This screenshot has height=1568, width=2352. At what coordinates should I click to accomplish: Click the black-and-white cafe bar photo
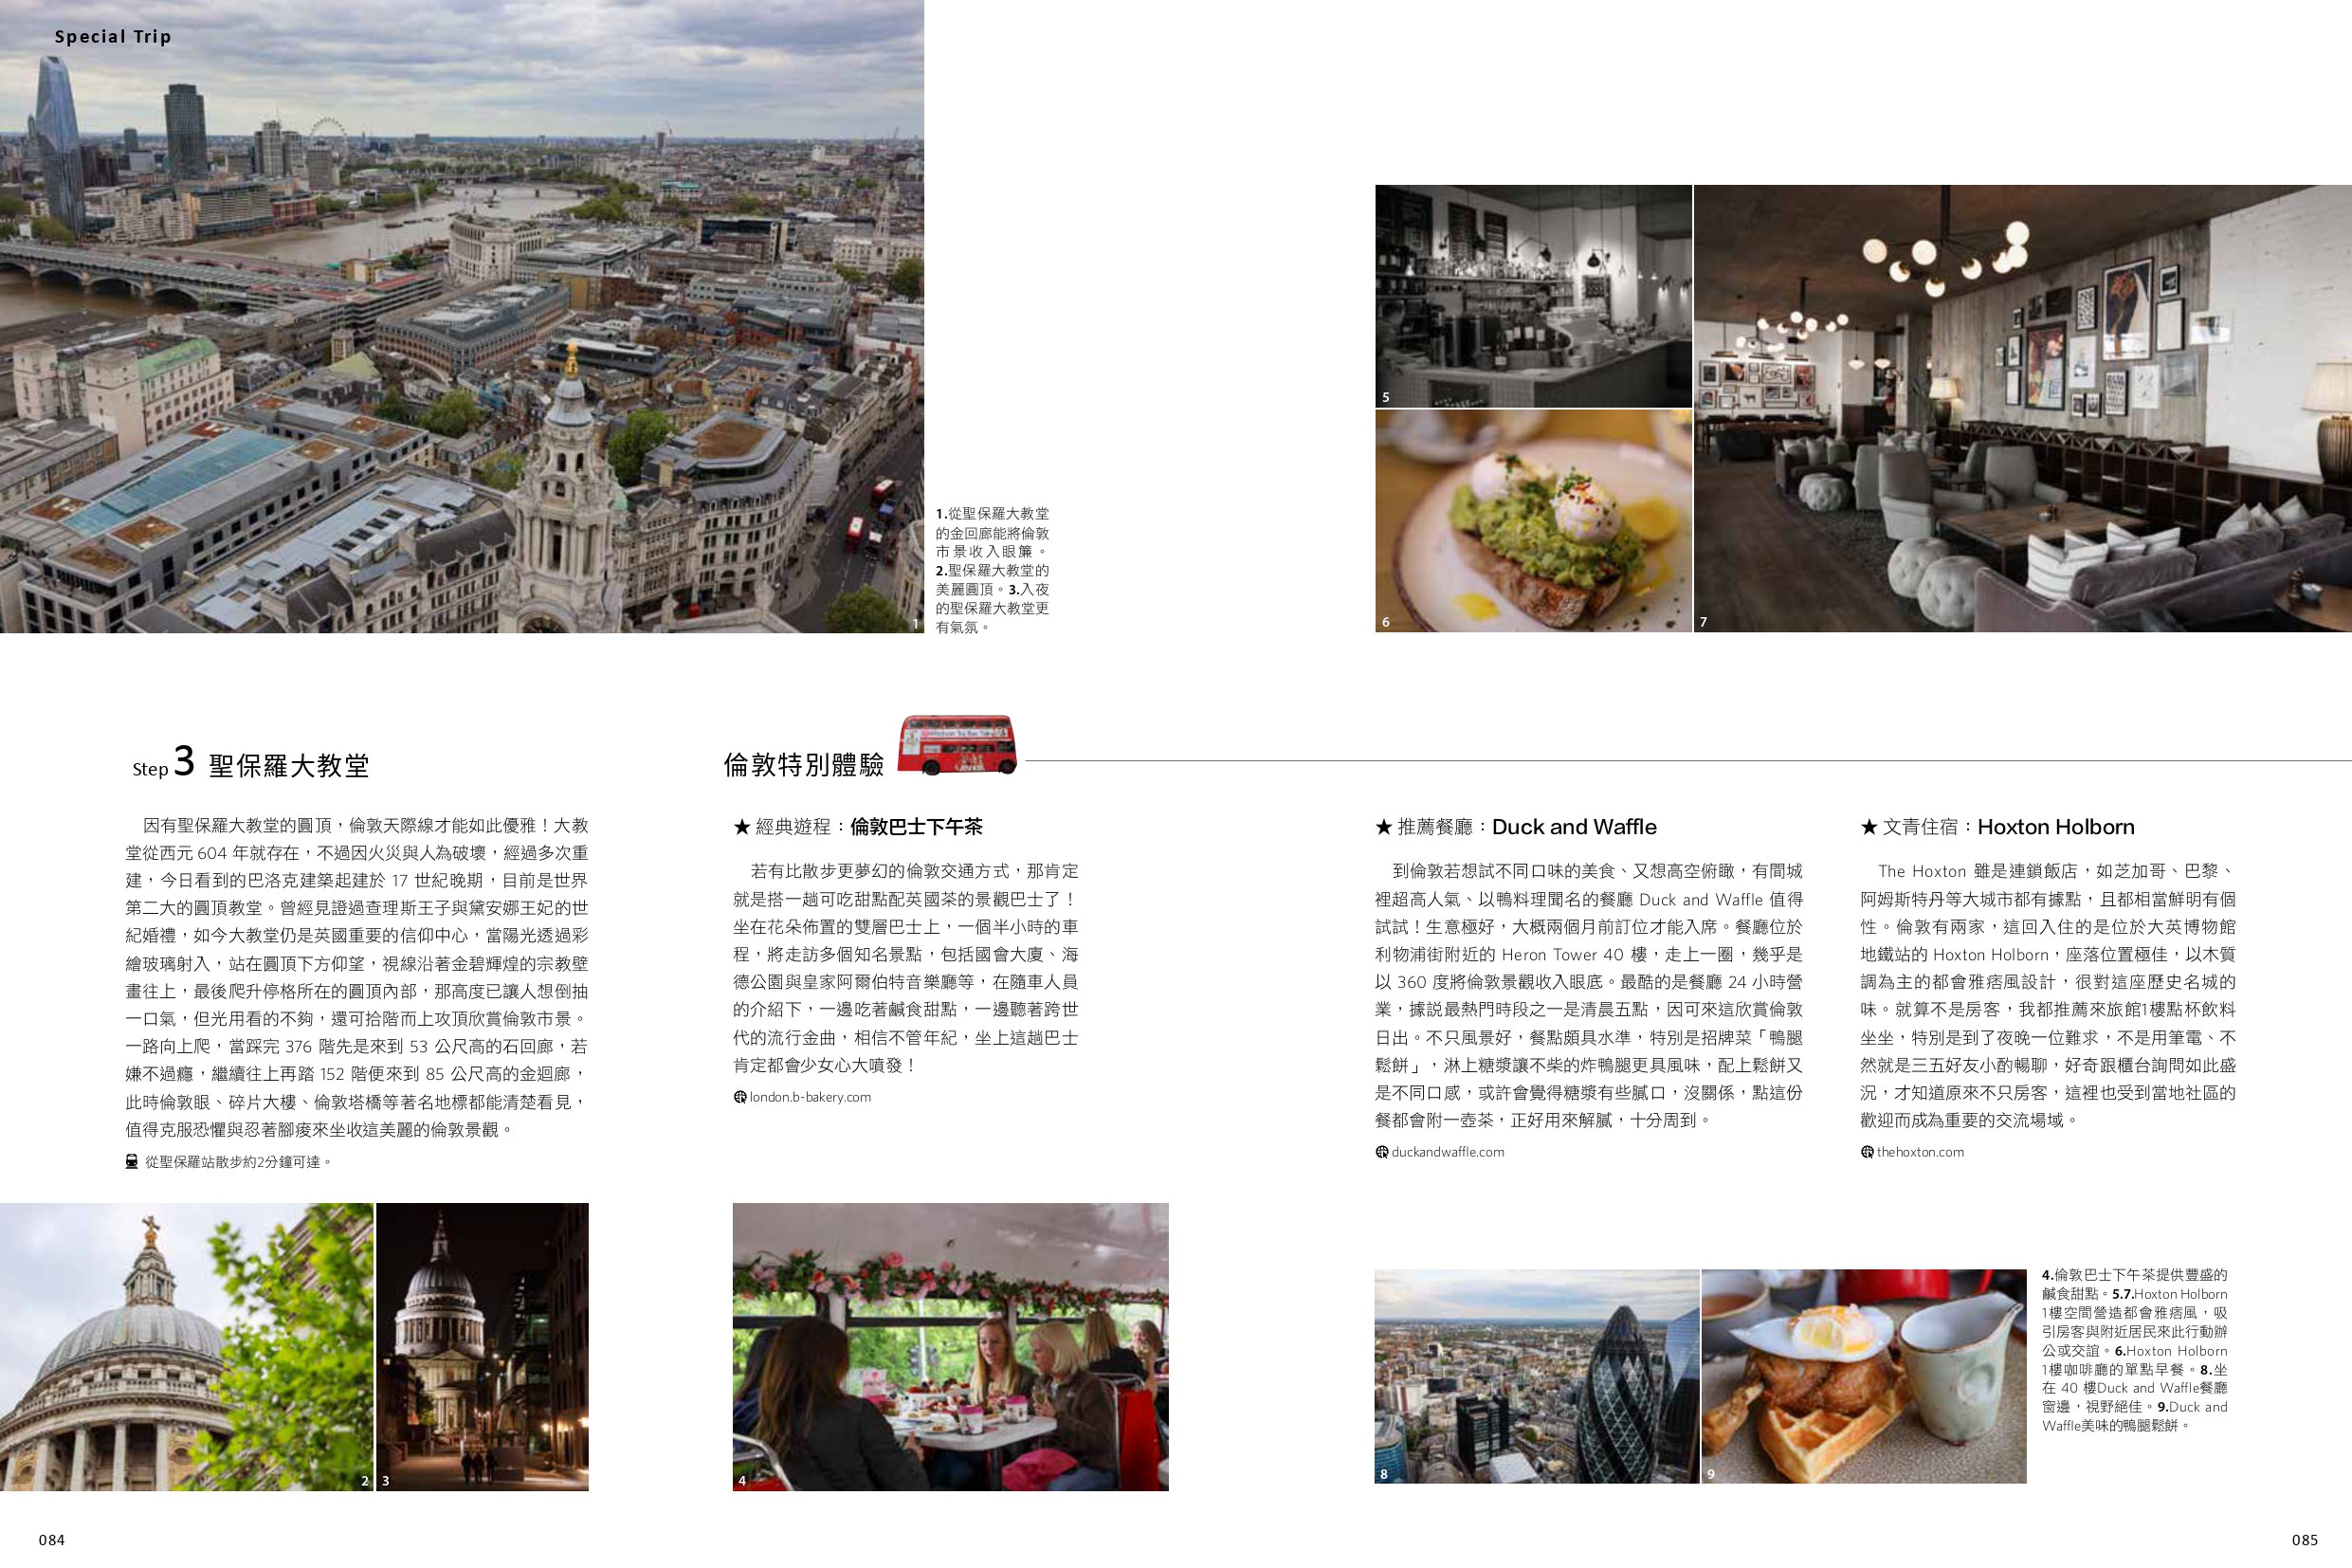(1533, 295)
